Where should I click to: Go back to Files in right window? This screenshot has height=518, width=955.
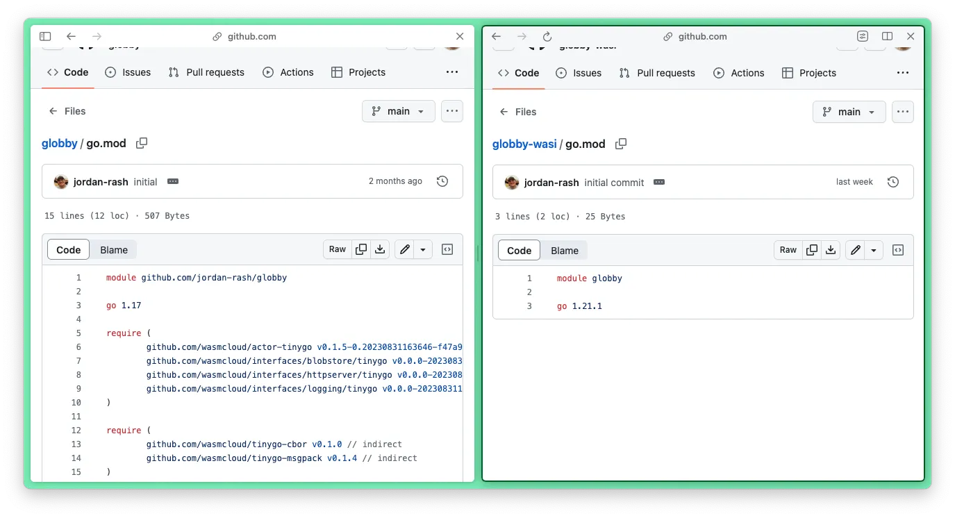tap(517, 112)
